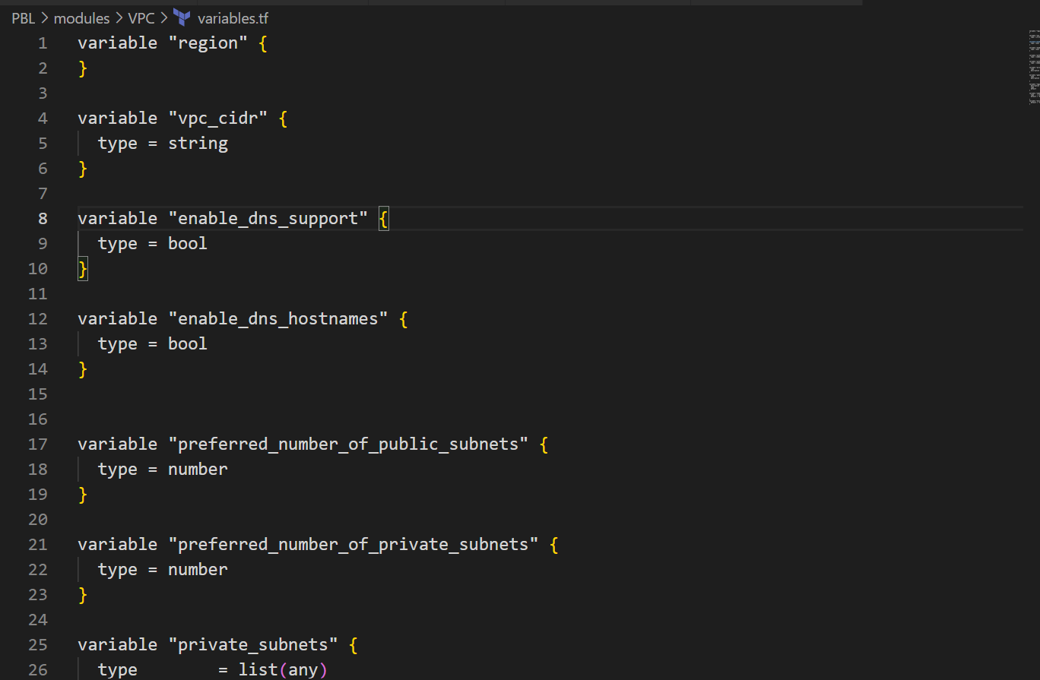This screenshot has height=680, width=1040.
Task: Select the enable_dns_hostnames variable name
Action: pyautogui.click(x=277, y=318)
